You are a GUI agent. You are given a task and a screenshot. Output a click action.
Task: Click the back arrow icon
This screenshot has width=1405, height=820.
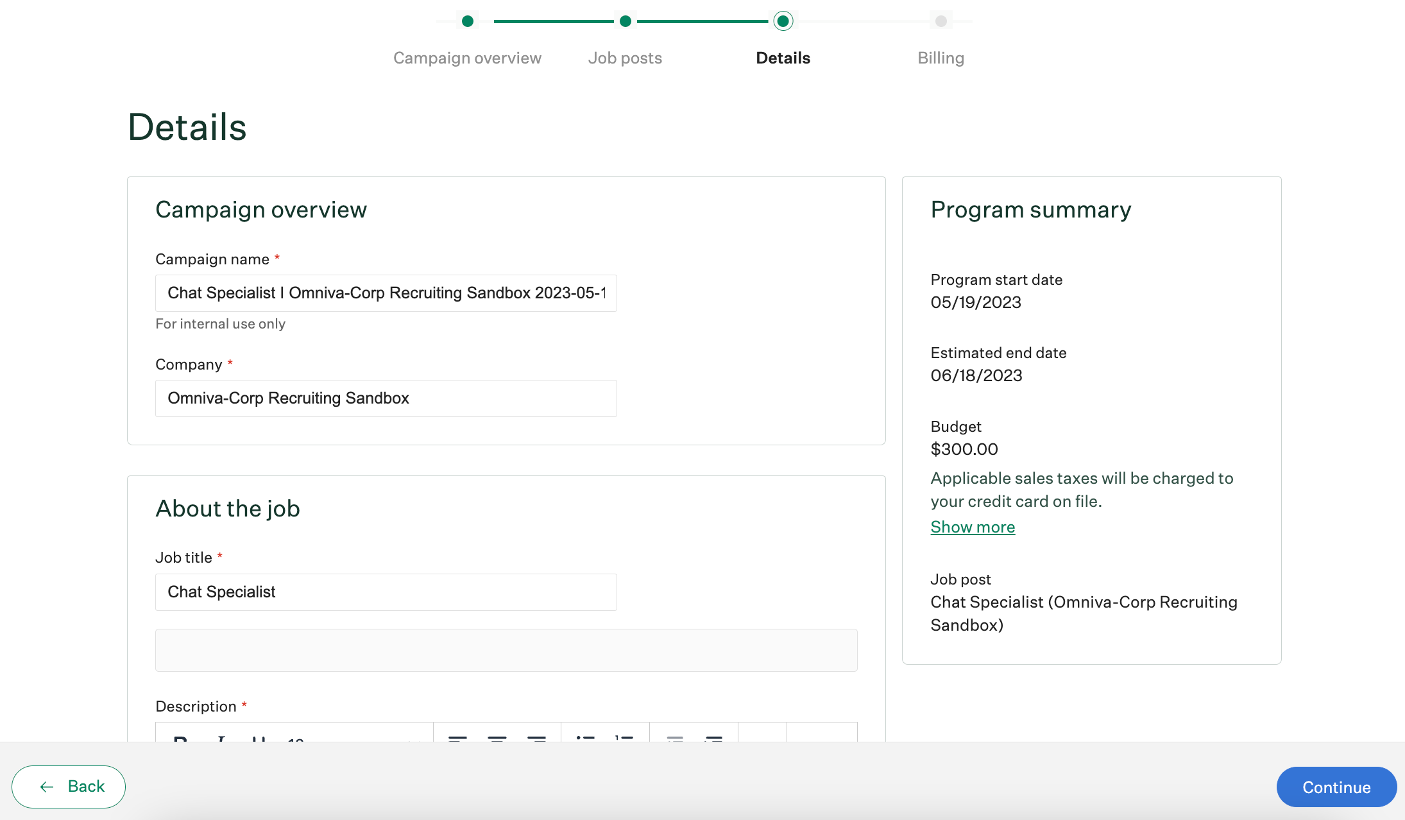[46, 787]
